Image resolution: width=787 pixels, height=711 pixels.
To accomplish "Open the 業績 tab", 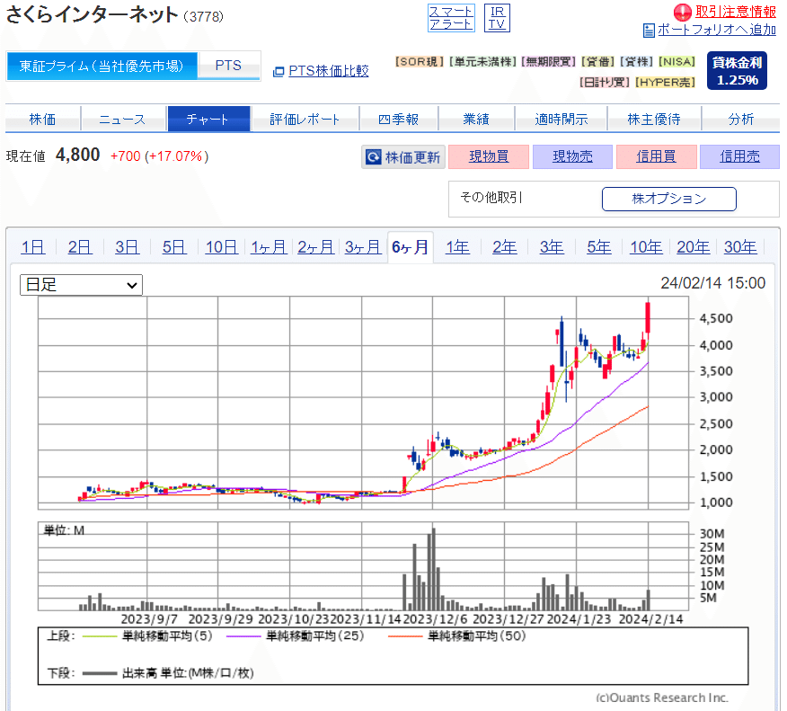I will point(476,119).
